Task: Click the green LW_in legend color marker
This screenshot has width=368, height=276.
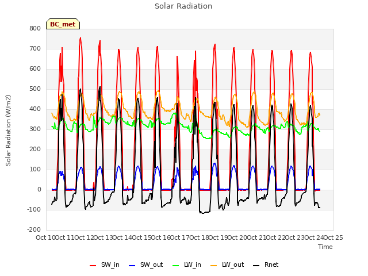Action: coord(176,266)
